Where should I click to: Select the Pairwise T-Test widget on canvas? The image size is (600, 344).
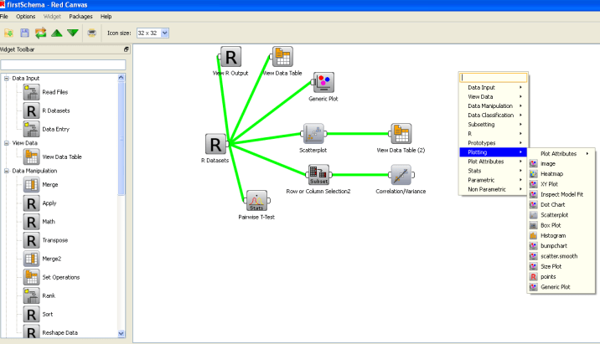256,199
